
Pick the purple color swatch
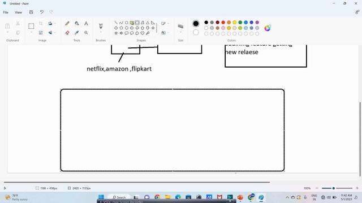(x=257, y=23)
